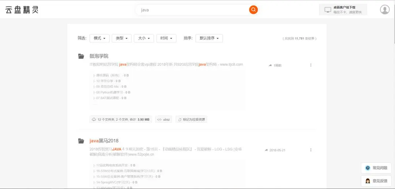Screen dimensions: 395x189
Task: Click the 桌面客户端下载 banner
Action: pos(343,10)
